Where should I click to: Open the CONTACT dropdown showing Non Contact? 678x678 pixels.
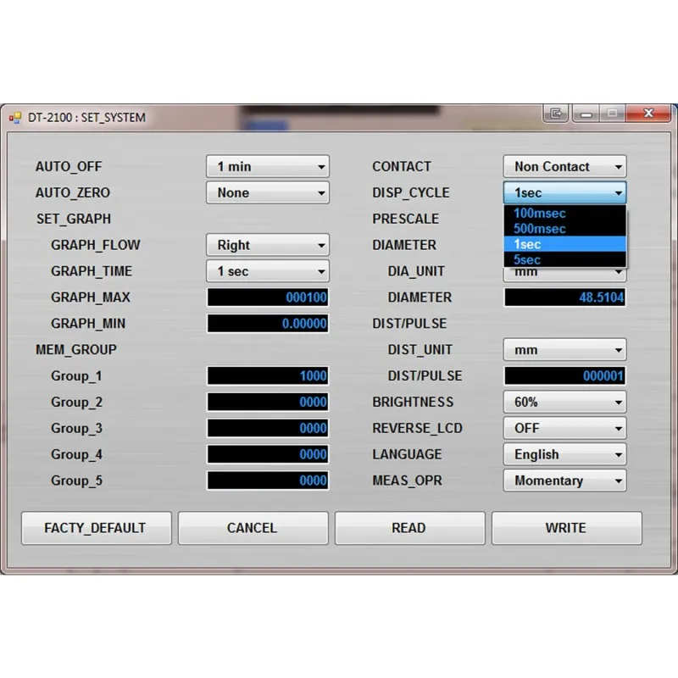point(564,167)
